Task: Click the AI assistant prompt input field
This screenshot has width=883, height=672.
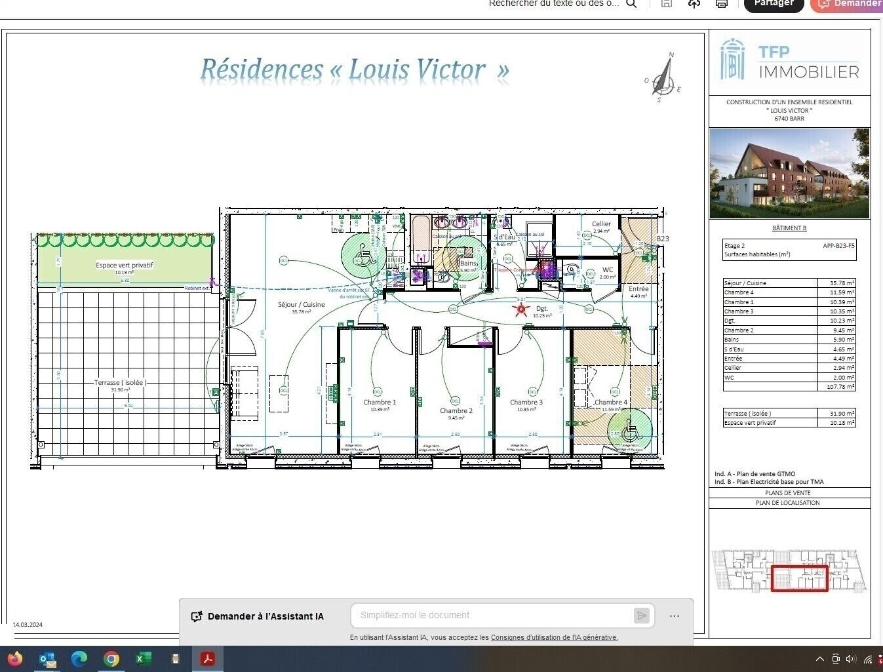Action: [x=492, y=615]
